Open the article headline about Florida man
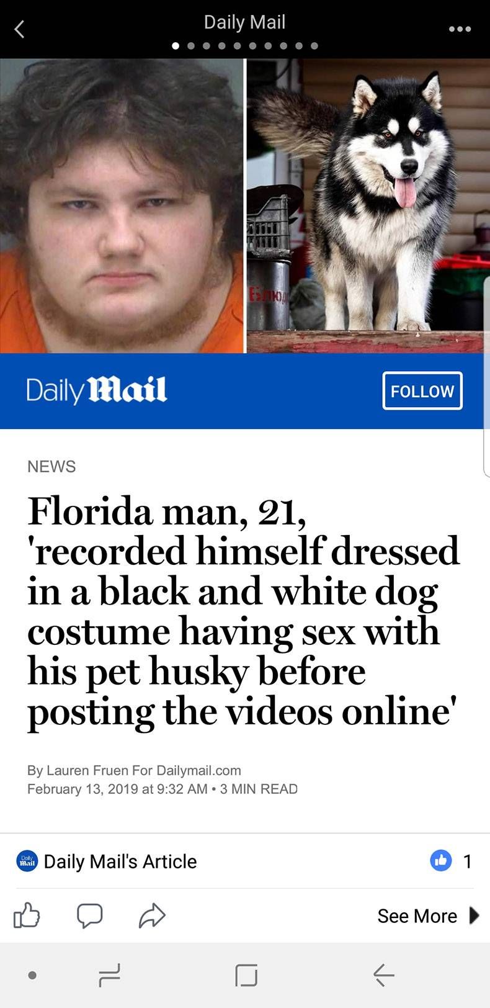 [243, 611]
